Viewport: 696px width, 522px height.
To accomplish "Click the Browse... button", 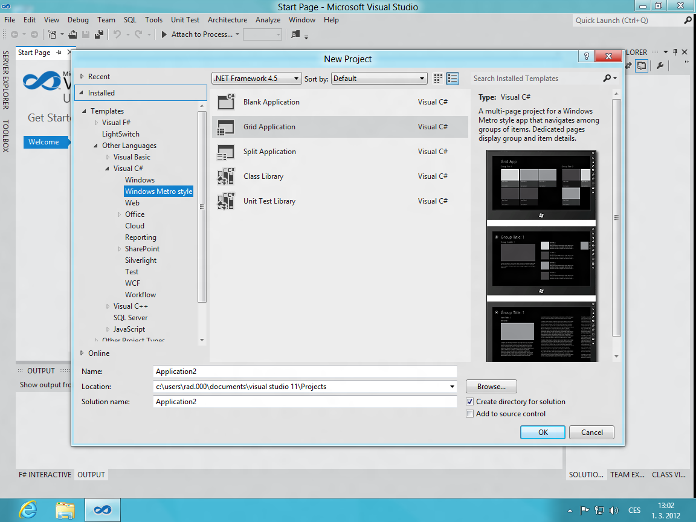I will 491,387.
